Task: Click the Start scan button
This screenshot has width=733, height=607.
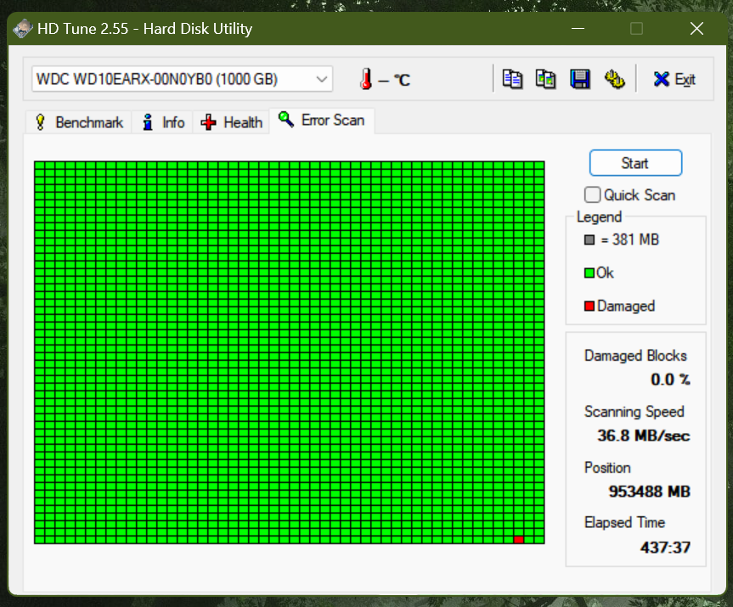Action: 635,163
